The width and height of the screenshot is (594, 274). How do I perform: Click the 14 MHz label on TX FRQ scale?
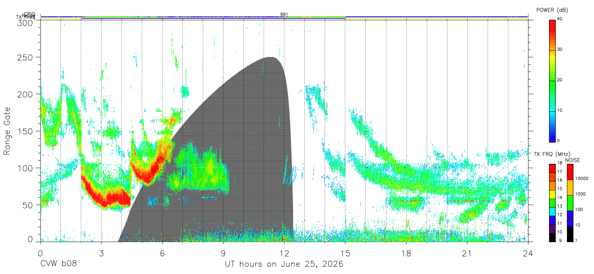(x=560, y=198)
